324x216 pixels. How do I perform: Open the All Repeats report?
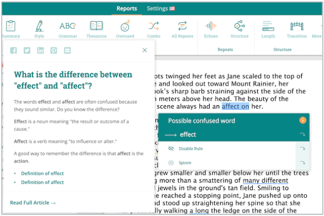click(x=182, y=29)
